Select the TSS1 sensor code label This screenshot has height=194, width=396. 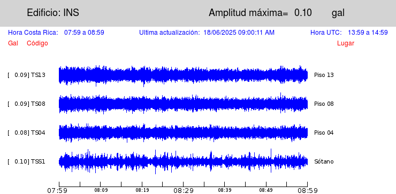[x=38, y=161]
